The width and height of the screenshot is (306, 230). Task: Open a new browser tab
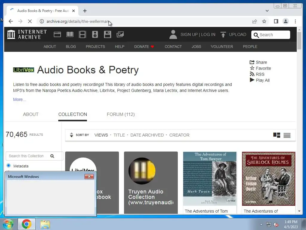pyautogui.click(x=85, y=11)
